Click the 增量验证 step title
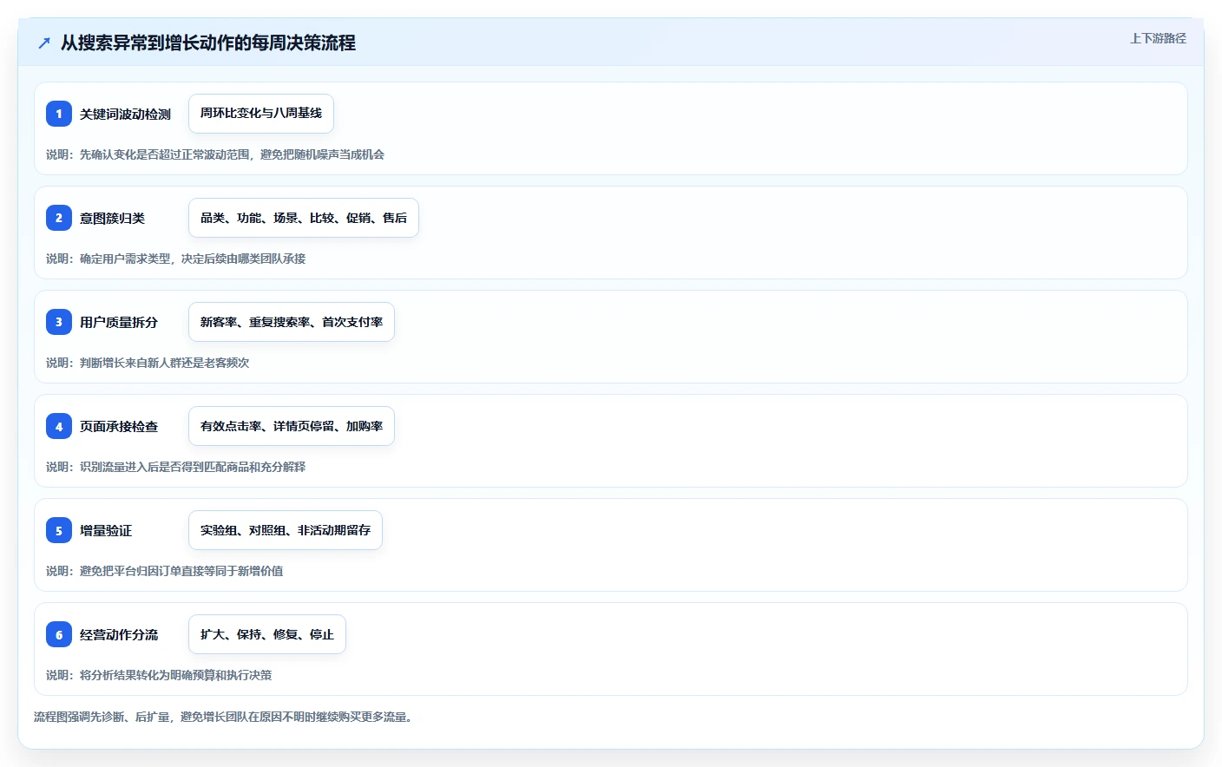 (x=106, y=530)
